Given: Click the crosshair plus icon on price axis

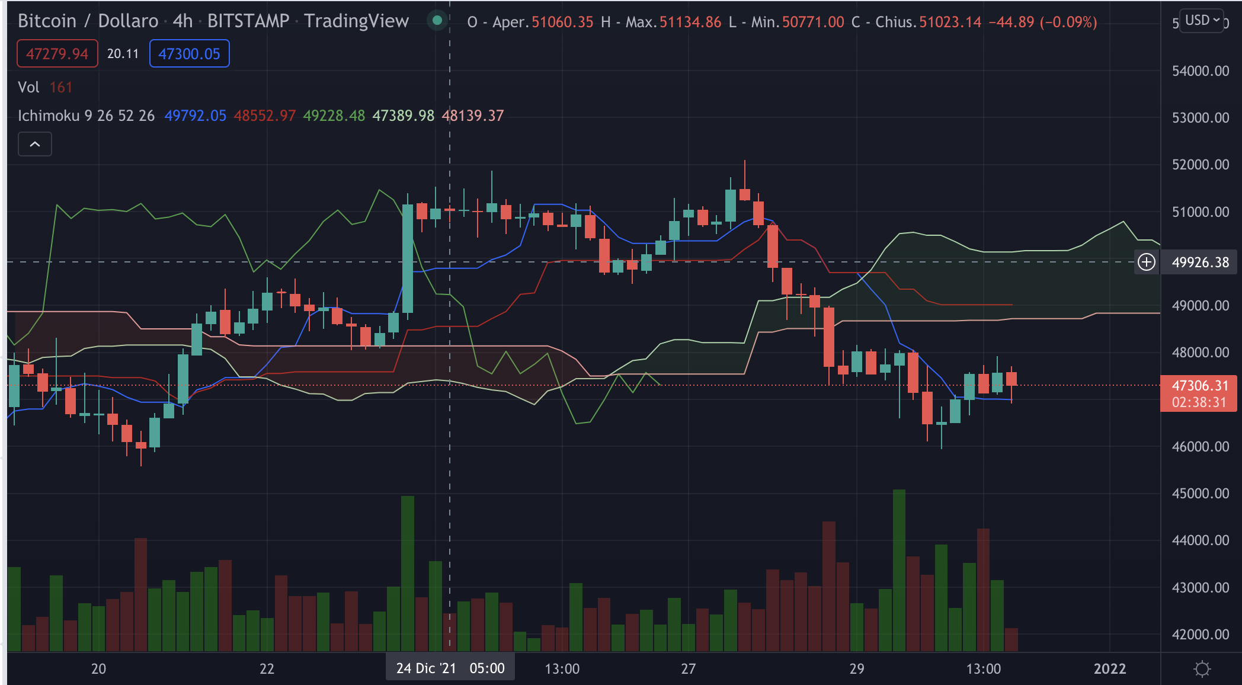Looking at the screenshot, I should [x=1147, y=262].
